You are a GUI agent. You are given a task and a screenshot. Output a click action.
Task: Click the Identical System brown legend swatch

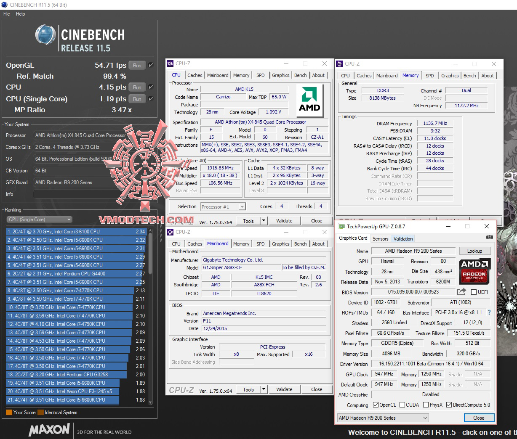[40, 413]
